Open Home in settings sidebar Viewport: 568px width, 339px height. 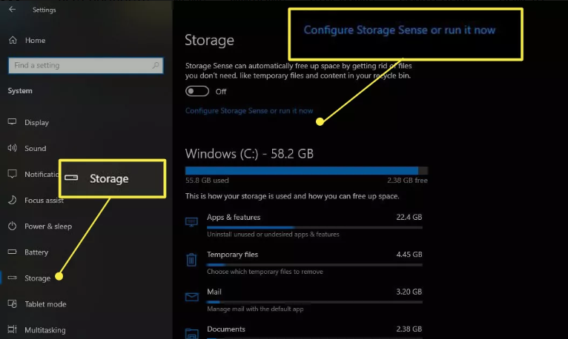(35, 41)
